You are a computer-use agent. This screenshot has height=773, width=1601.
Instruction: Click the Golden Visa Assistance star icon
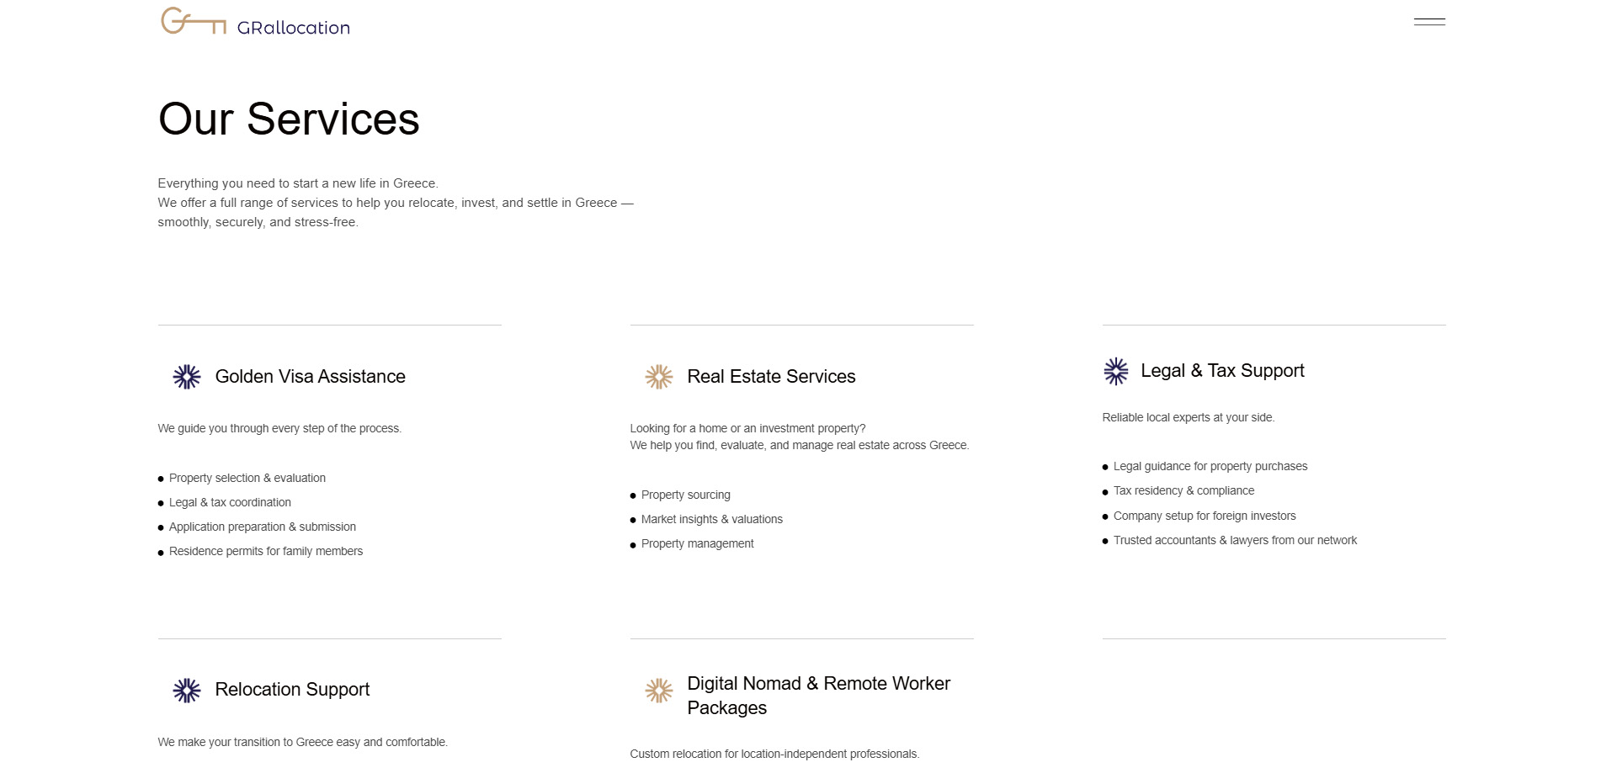(x=187, y=377)
